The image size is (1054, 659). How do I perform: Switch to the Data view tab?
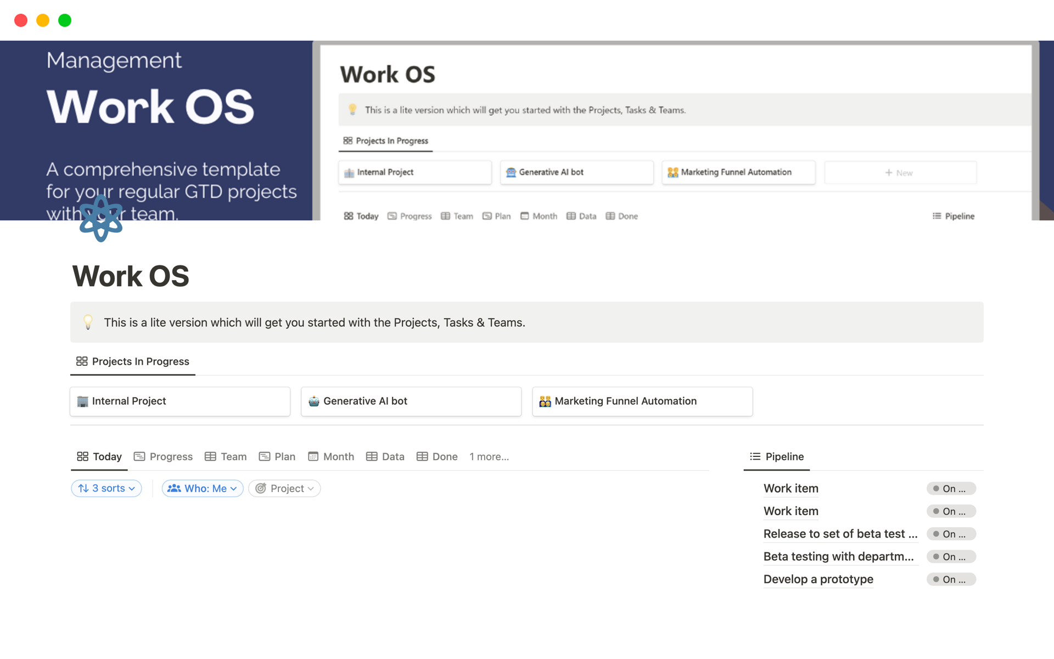(385, 456)
